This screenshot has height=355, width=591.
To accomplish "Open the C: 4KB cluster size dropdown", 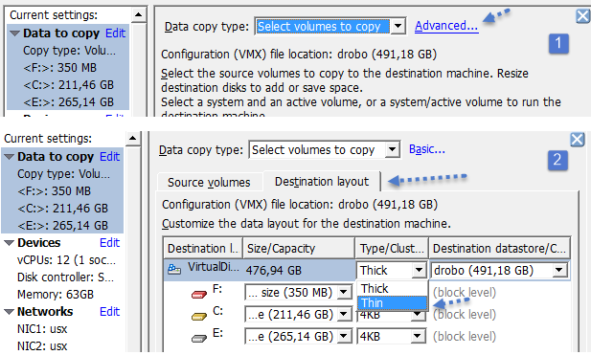I will (417, 315).
